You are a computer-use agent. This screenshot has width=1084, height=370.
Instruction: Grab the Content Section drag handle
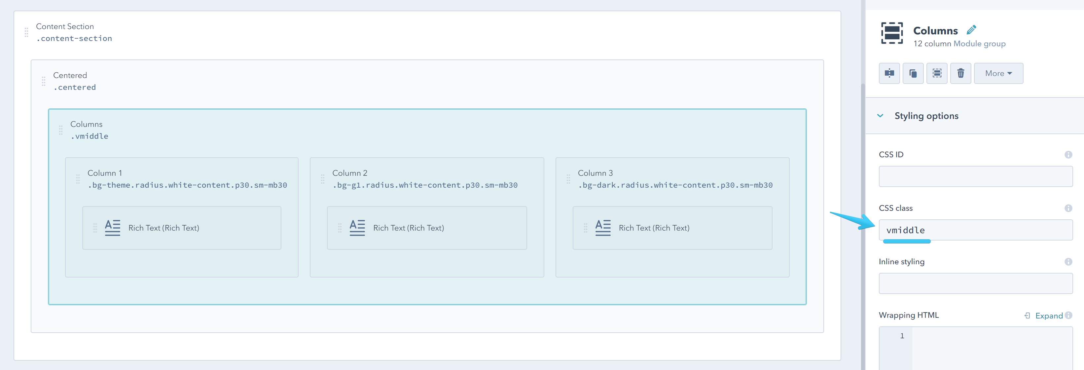tap(26, 32)
